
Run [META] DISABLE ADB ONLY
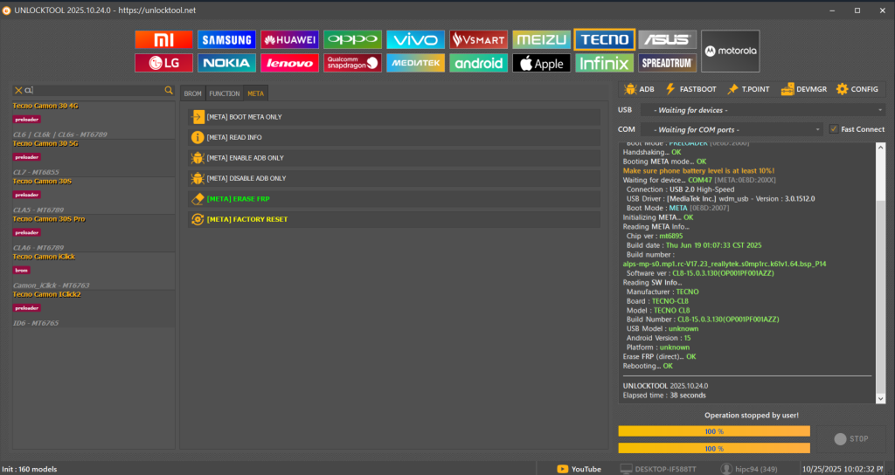[x=394, y=178]
